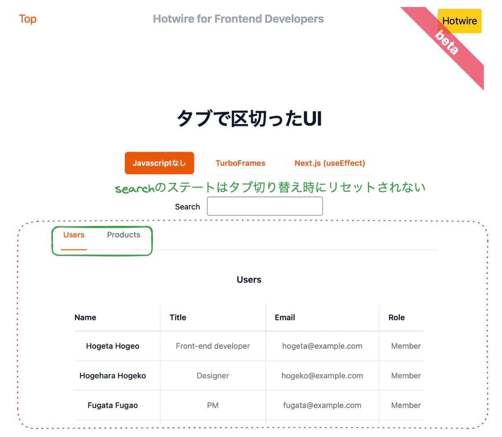Click the Name column header
This screenshot has height=437, width=502.
click(x=85, y=317)
